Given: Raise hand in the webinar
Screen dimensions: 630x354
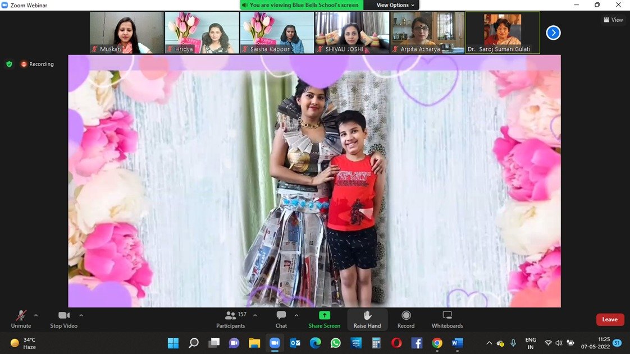Looking at the screenshot, I should [367, 319].
